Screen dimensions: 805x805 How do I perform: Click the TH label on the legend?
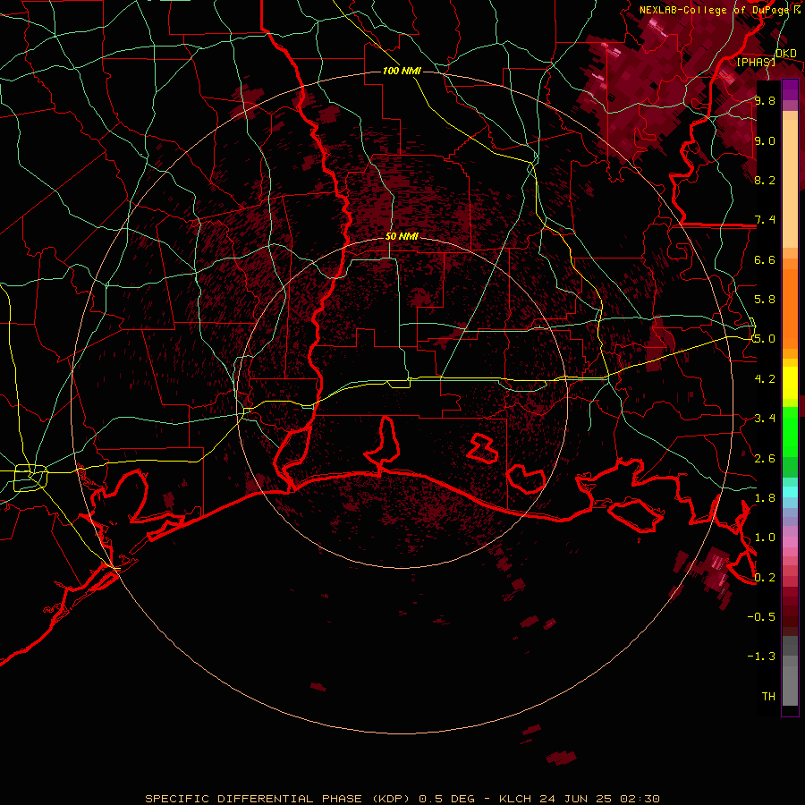[768, 697]
